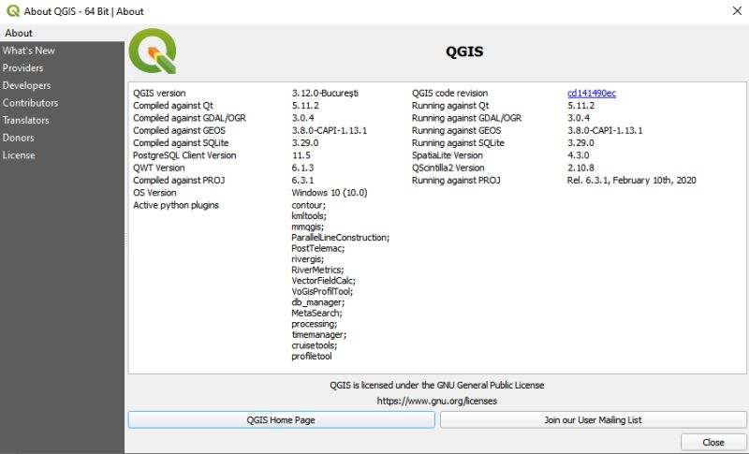Click the Compiled against Qt label

click(x=173, y=106)
